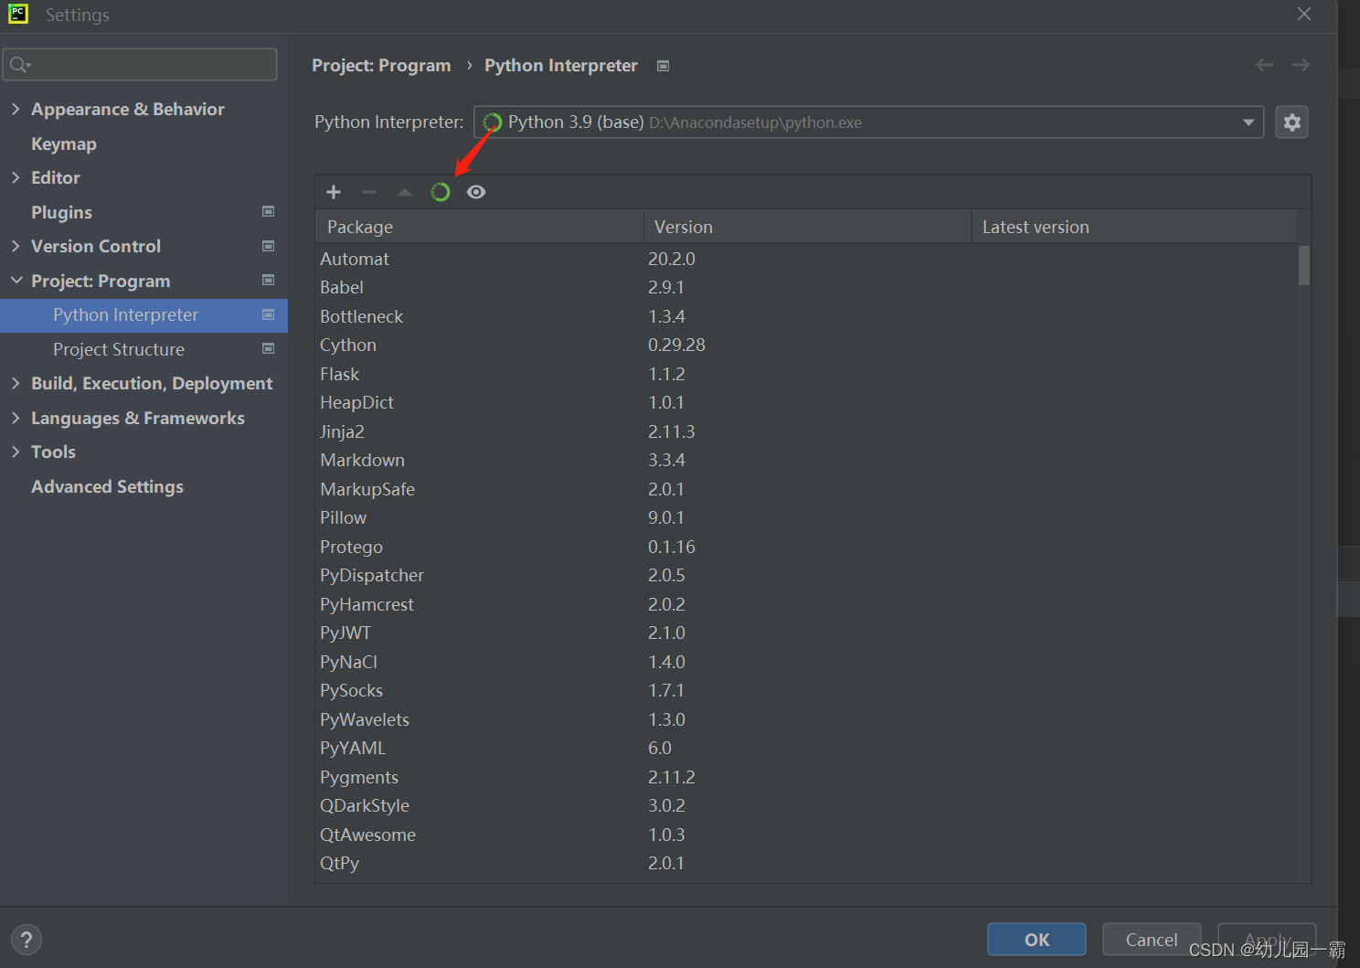Click the project-level icon on Plugins row
This screenshot has width=1360, height=968.
click(x=269, y=211)
